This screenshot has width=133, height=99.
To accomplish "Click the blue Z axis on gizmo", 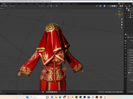I will pos(119,11).
